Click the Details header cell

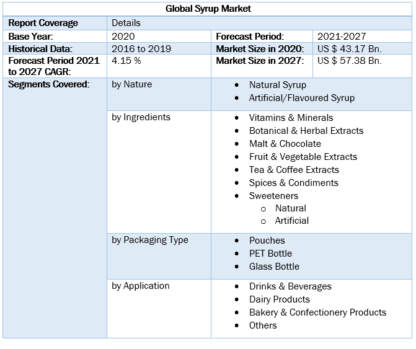(x=126, y=23)
